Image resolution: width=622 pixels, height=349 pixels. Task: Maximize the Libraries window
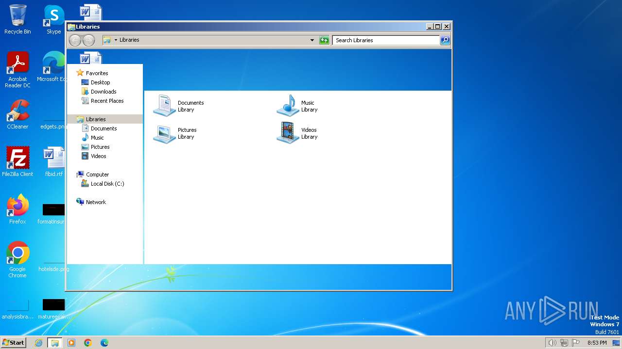437,27
